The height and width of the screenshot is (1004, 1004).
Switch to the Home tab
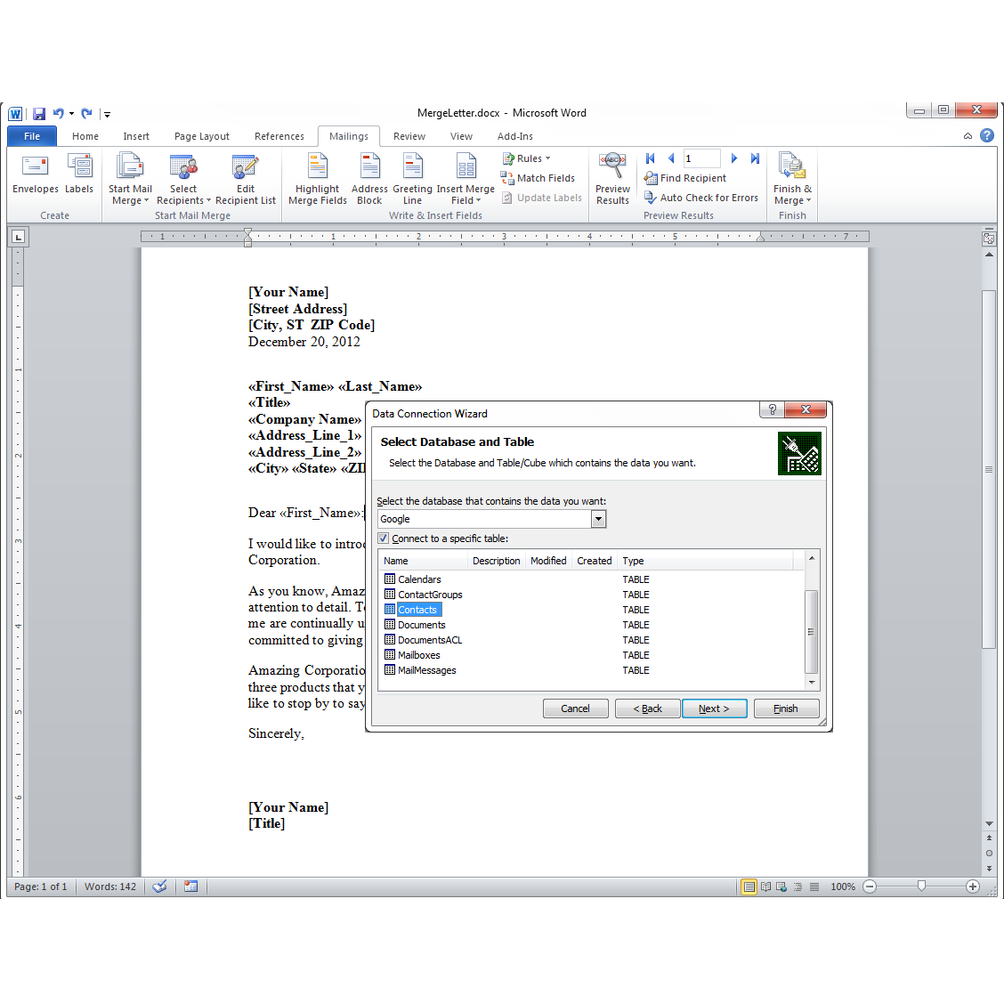pyautogui.click(x=85, y=136)
